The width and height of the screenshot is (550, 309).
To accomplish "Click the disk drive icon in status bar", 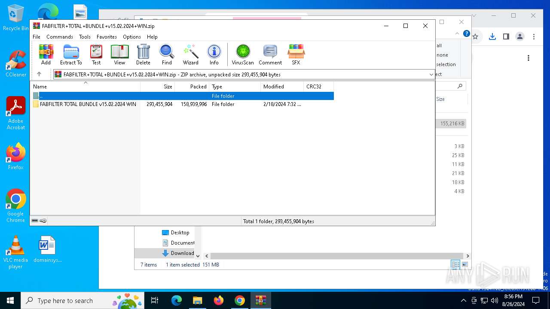I will click(35, 221).
